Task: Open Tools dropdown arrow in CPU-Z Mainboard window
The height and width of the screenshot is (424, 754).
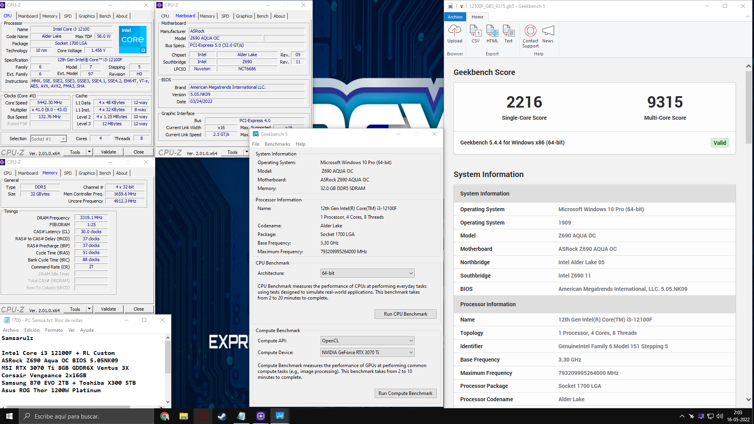Action: click(247, 152)
